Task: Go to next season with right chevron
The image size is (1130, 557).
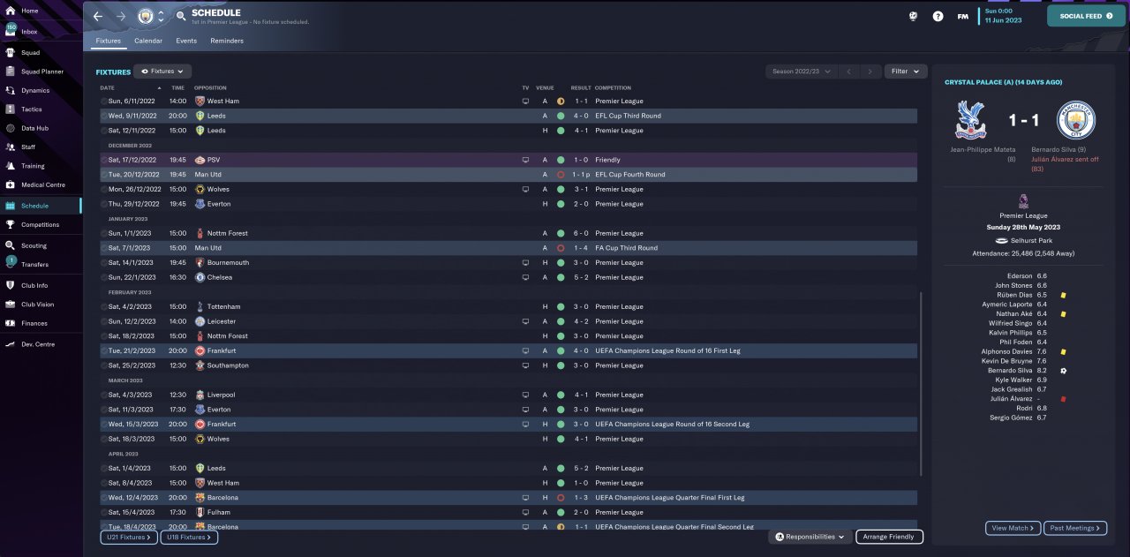Action: coord(870,72)
